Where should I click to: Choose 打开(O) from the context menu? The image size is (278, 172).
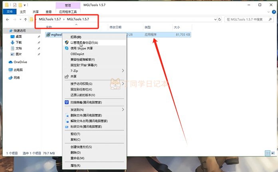click(x=95, y=37)
